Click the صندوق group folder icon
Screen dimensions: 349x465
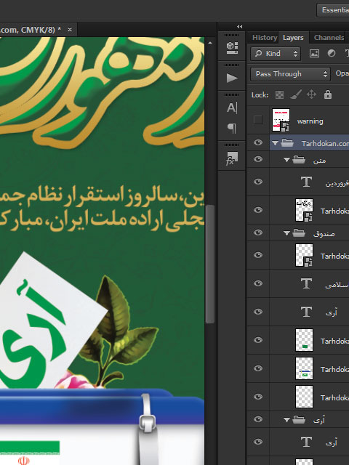(299, 233)
